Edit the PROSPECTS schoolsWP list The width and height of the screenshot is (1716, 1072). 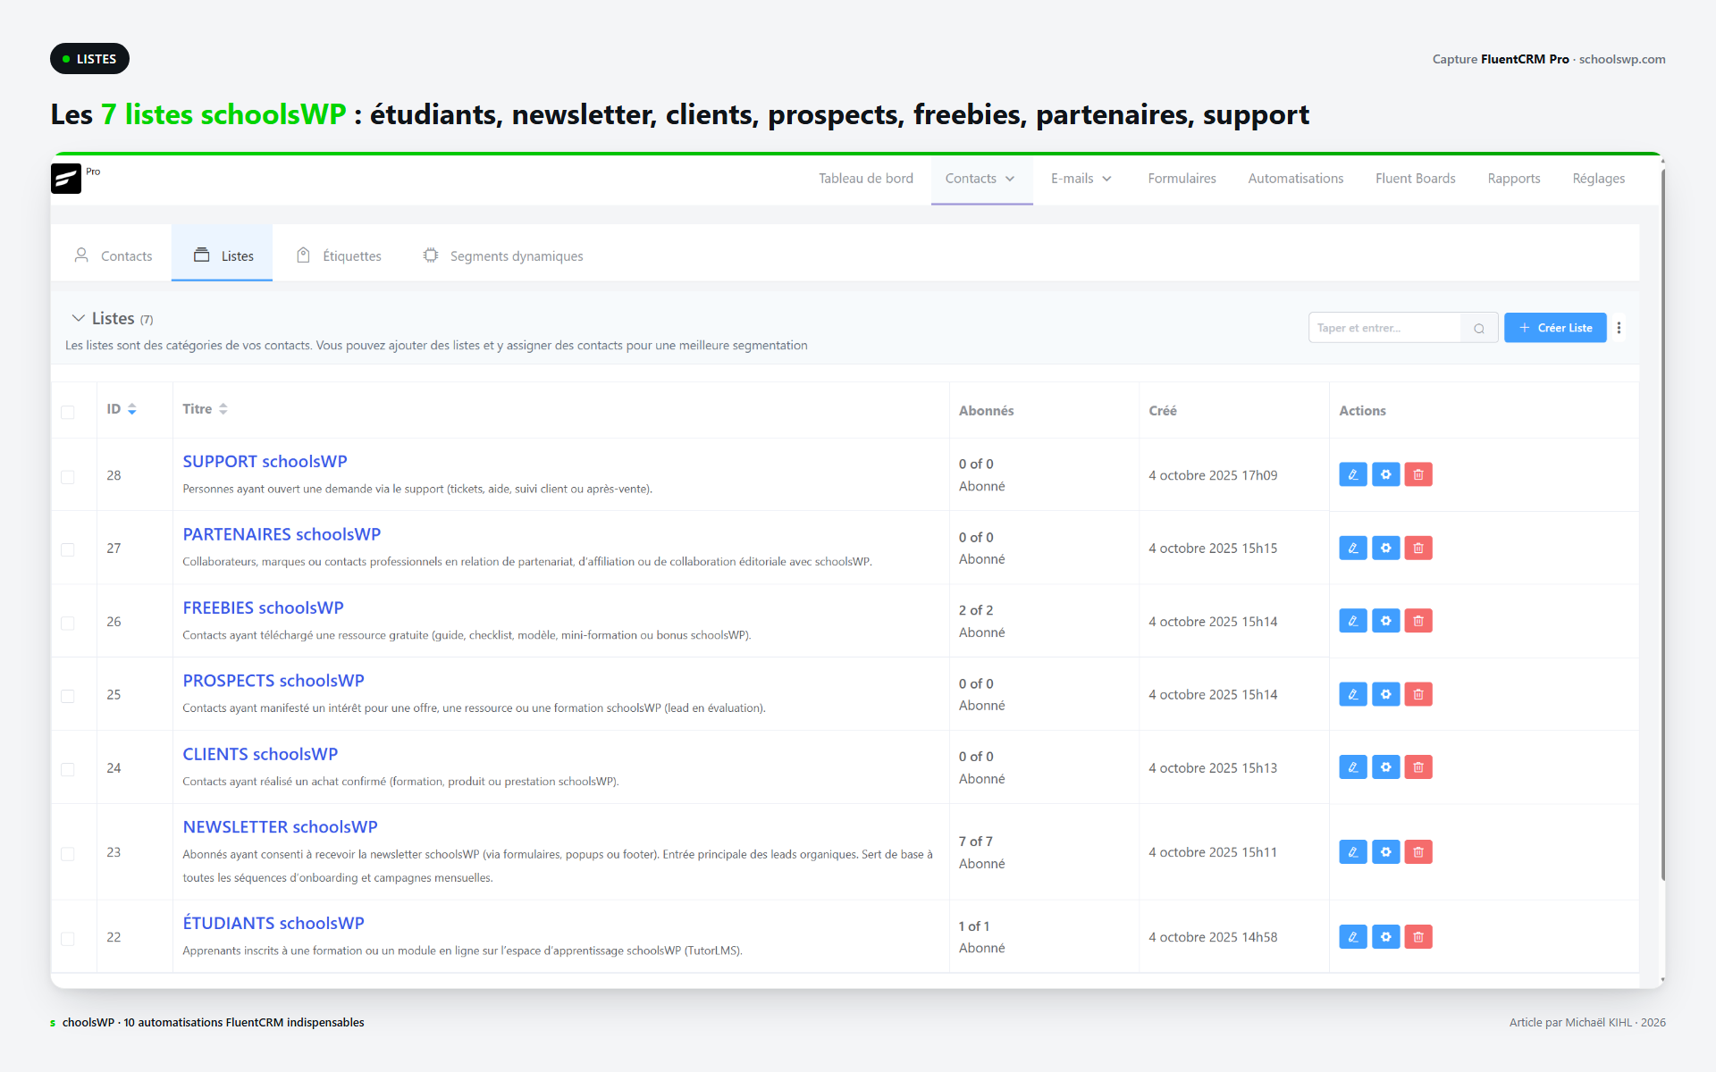tap(1353, 694)
